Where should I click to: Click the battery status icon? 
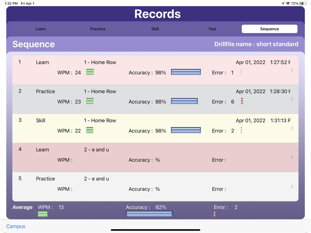point(303,3)
